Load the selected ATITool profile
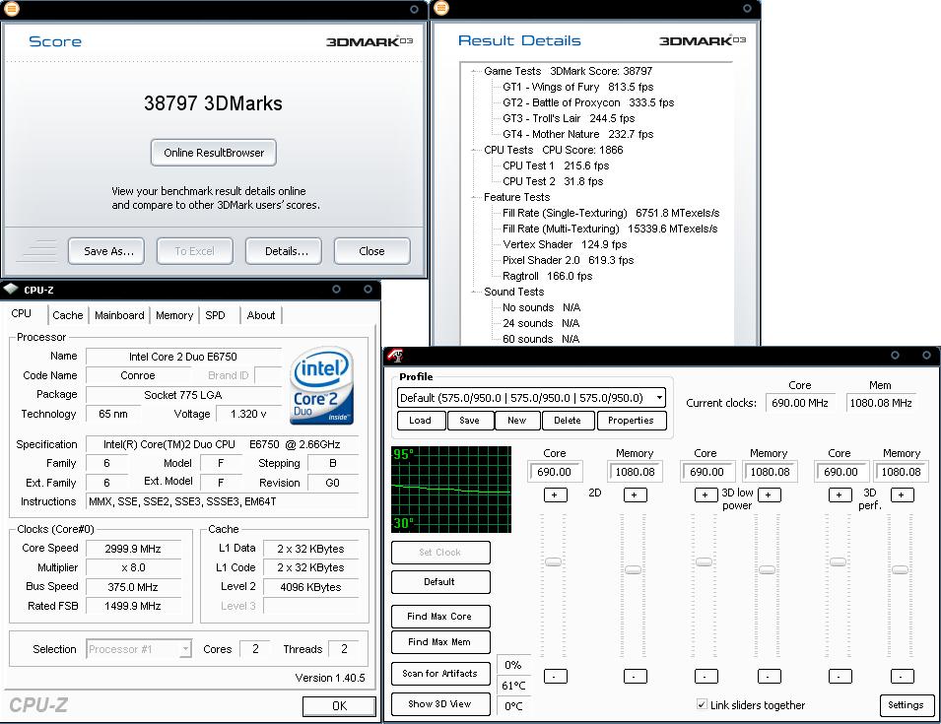The width and height of the screenshot is (941, 724). pos(422,421)
